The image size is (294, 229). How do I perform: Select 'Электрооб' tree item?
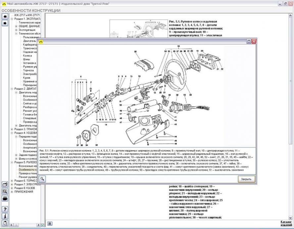point(30,74)
